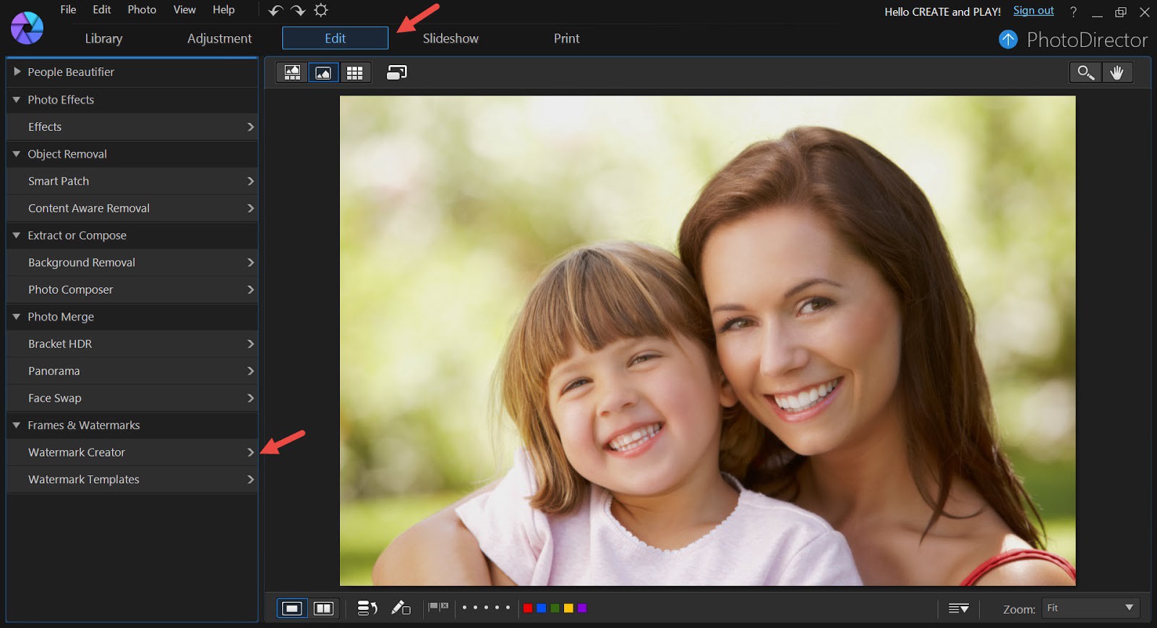The height and width of the screenshot is (628, 1157).
Task: Toggle the pick flag icon
Action: pos(433,606)
